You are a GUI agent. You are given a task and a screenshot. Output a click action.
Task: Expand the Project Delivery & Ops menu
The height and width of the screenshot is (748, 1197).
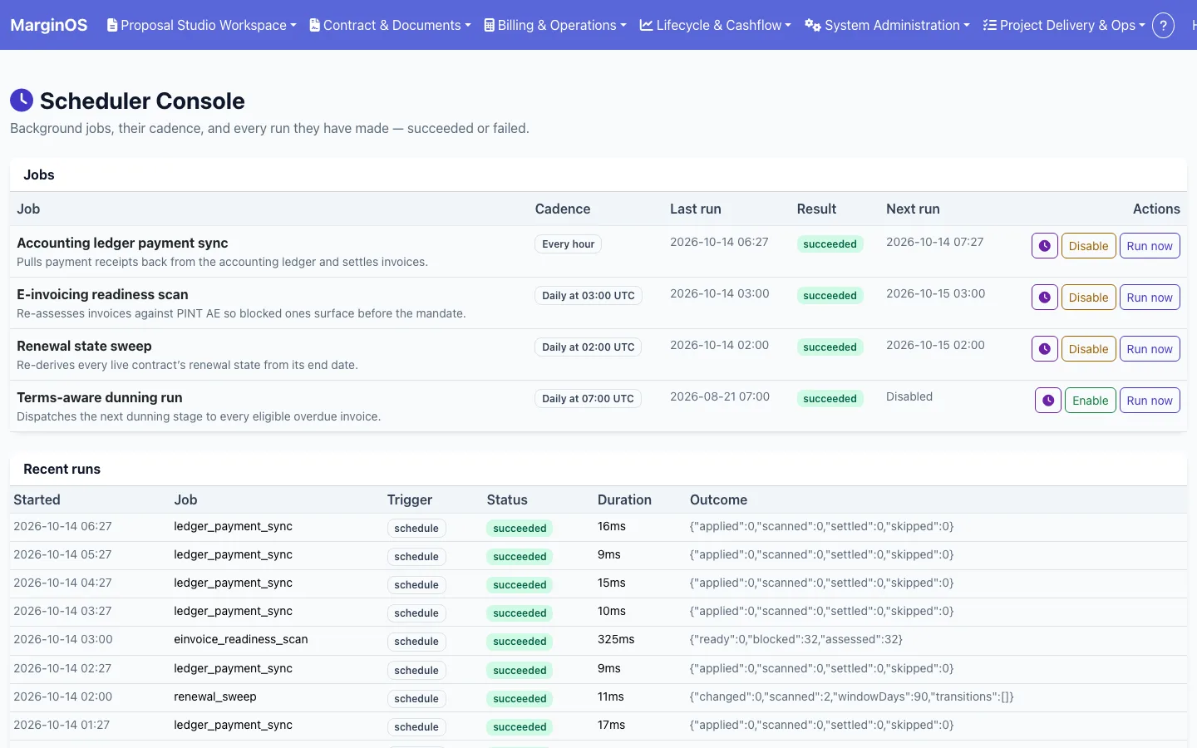(x=1064, y=25)
